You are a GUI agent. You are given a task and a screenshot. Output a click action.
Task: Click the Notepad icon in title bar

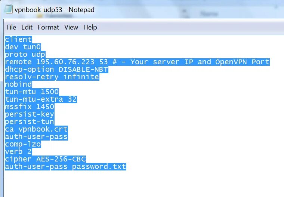point(8,9)
